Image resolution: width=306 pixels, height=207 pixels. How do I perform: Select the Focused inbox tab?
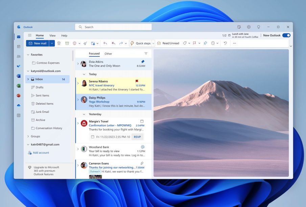click(x=94, y=53)
